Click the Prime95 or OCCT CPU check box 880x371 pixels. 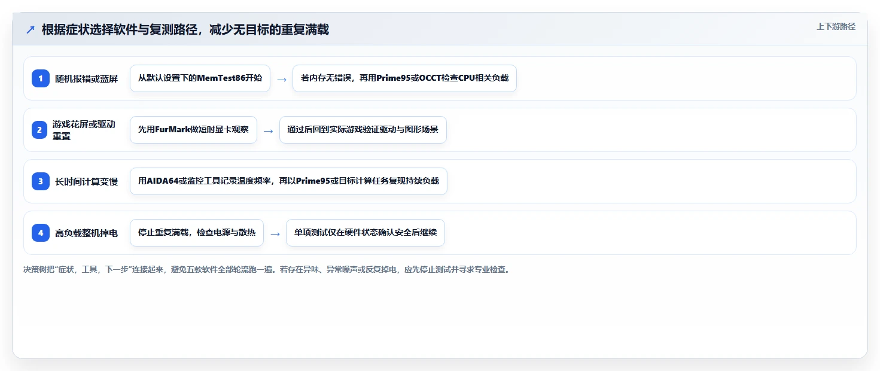[x=404, y=78]
